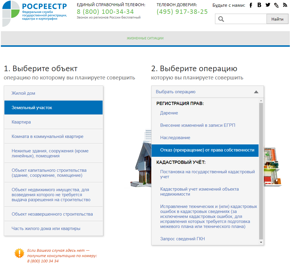
Task: Select Земельный участок object
Action: pyautogui.click(x=53, y=108)
